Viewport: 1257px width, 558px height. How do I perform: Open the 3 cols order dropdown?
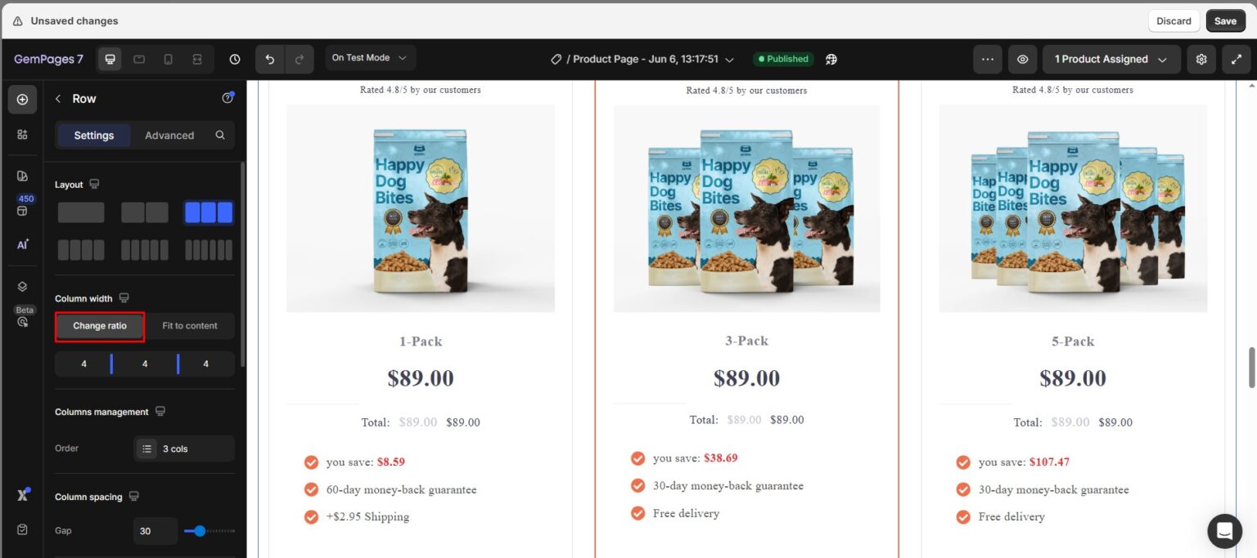coord(184,449)
